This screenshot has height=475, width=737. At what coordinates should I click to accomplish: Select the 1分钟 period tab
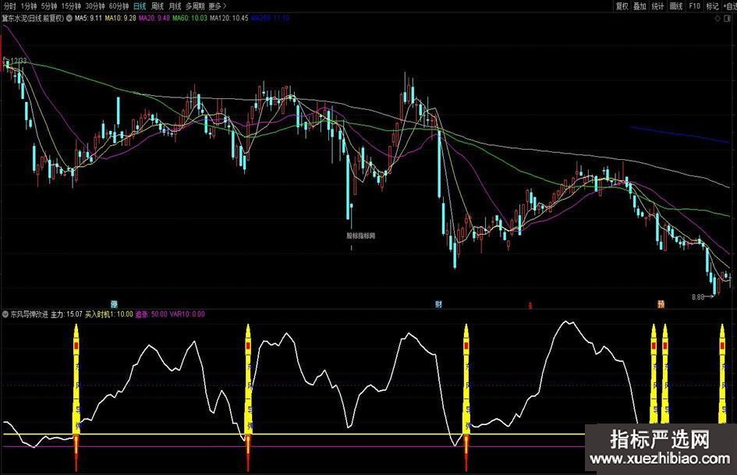coord(28,6)
